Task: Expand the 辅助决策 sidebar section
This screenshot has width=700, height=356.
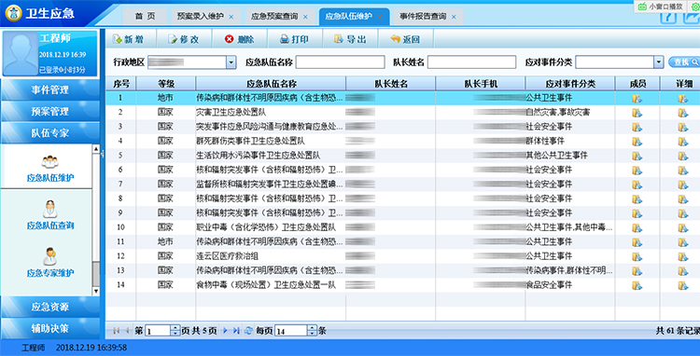Action: 50,329
